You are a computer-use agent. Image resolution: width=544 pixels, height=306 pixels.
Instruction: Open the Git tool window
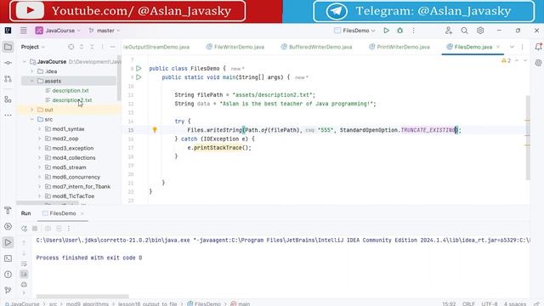pyautogui.click(x=8, y=290)
